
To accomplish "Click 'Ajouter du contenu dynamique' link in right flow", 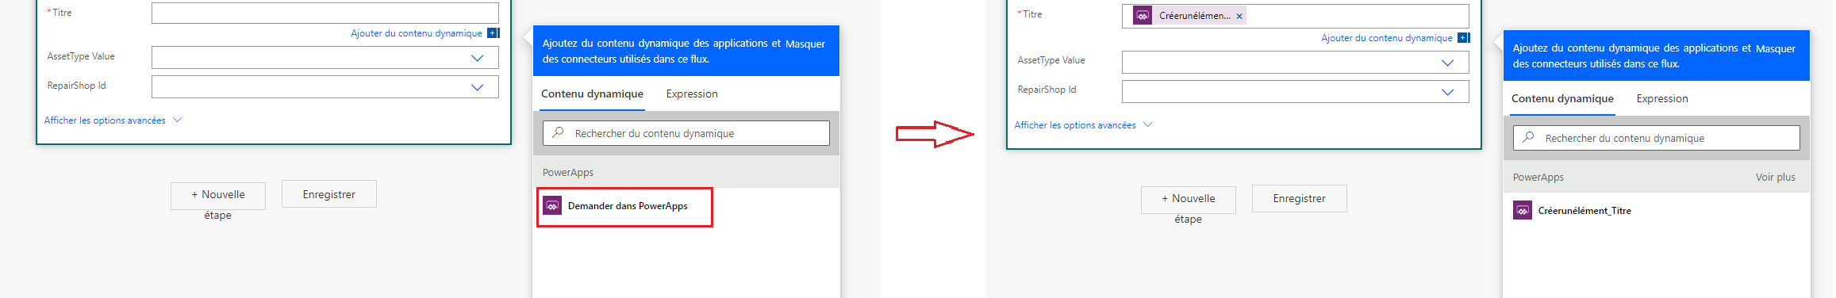I will (x=1387, y=38).
